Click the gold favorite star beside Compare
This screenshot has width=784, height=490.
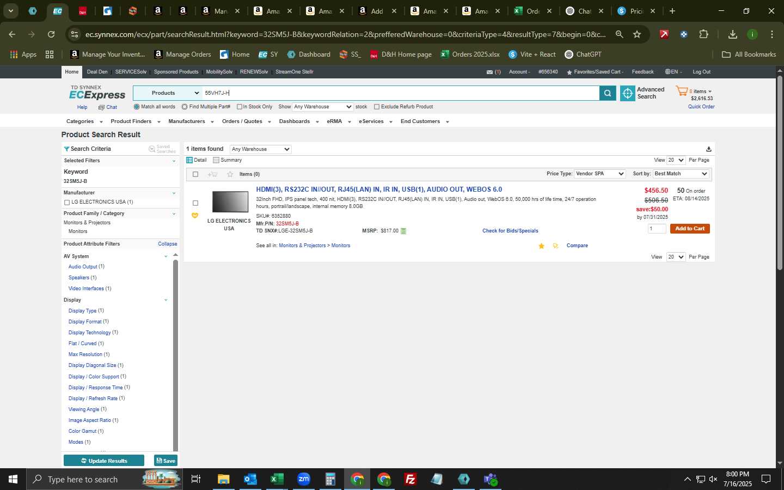point(541,246)
